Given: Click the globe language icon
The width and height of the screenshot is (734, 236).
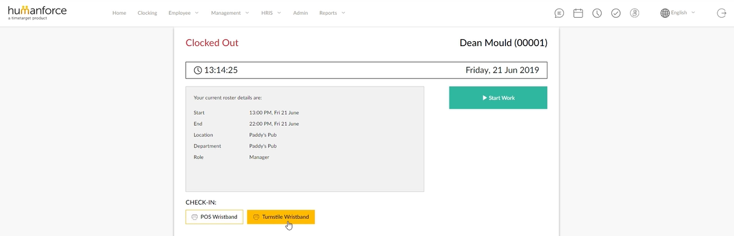Looking at the screenshot, I should (x=664, y=13).
